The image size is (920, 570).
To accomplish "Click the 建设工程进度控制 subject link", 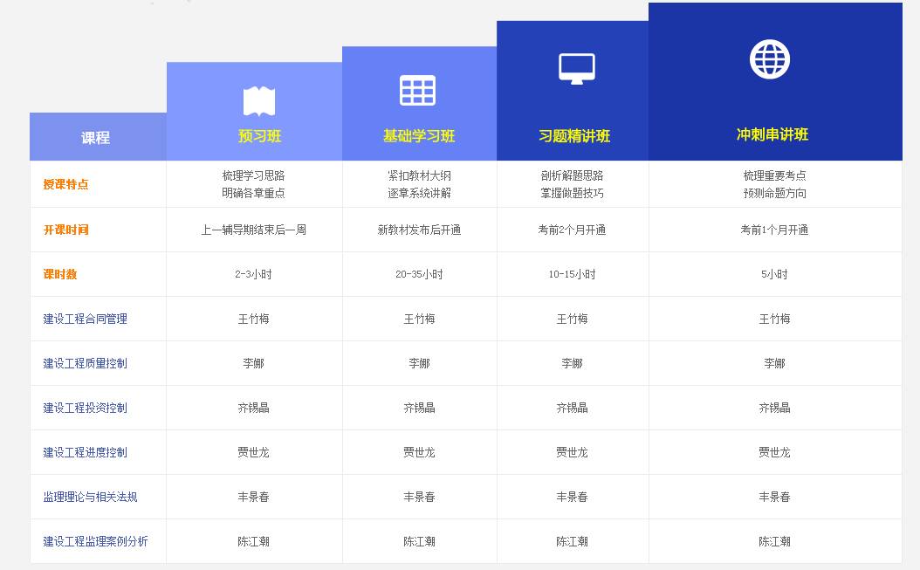I will tap(86, 453).
